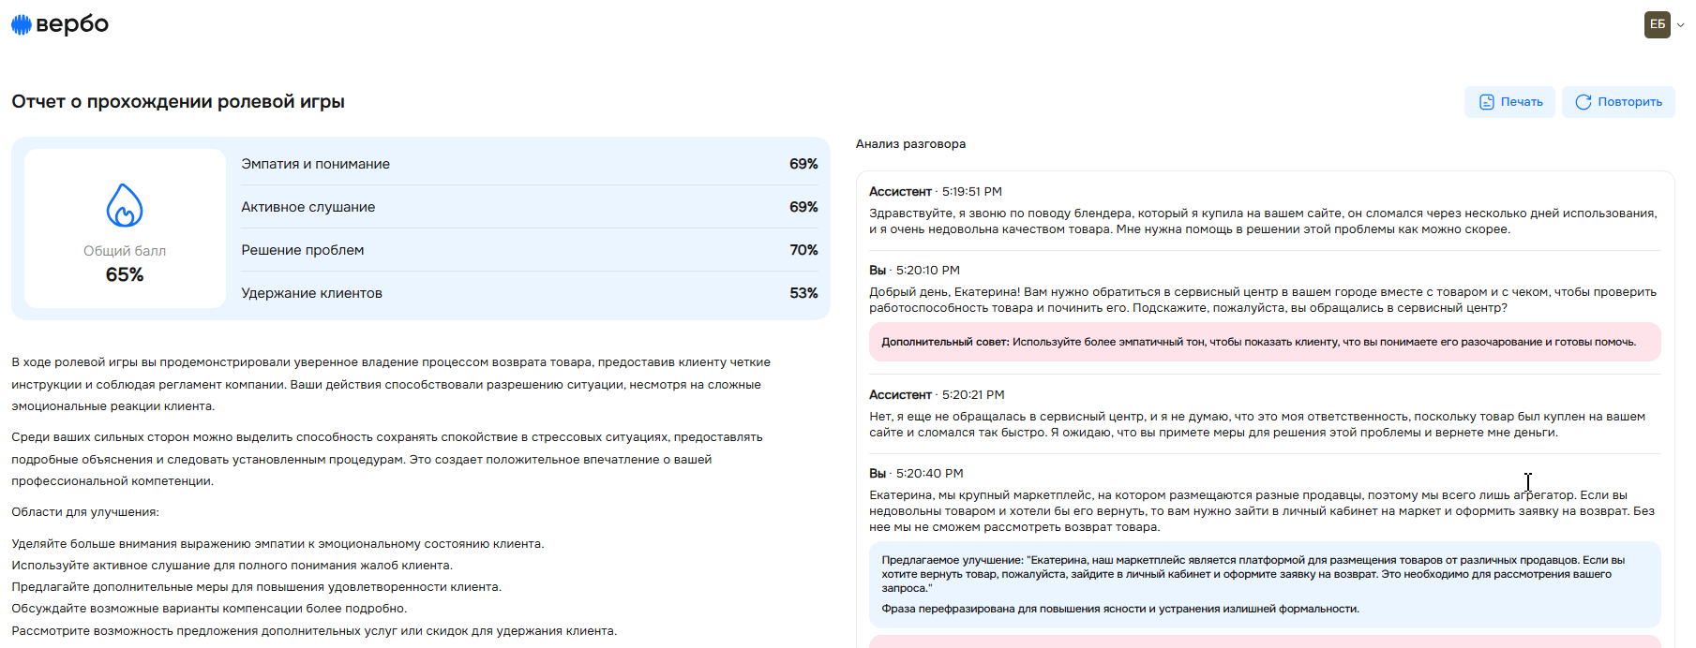The height and width of the screenshot is (648, 1696).
Task: Click the Повторить repeat button
Action: pos(1618,102)
